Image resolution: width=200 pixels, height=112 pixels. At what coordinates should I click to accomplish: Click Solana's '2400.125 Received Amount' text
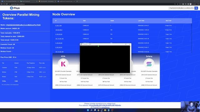click(x=149, y=85)
